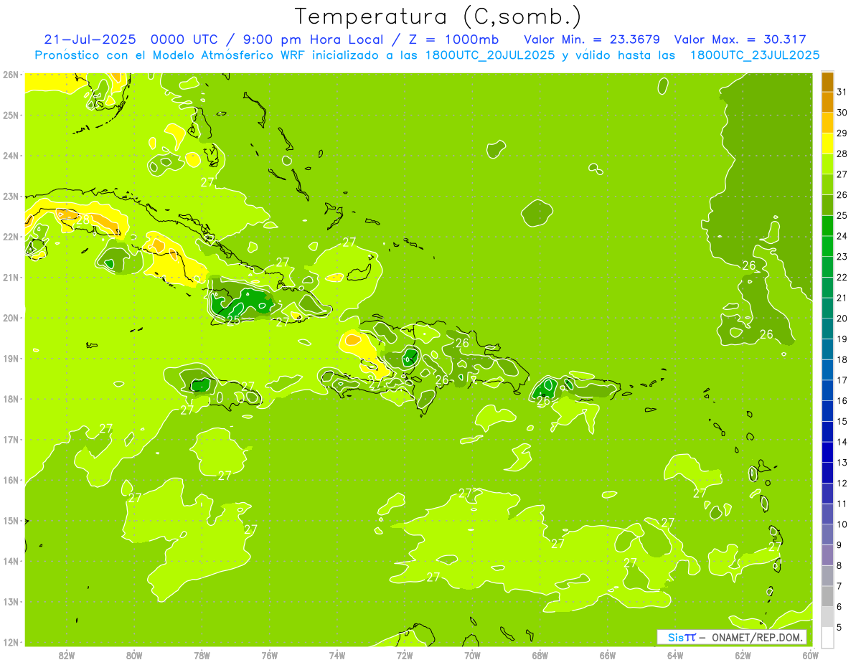Select the "Z = 1000mb" level label
861x665 pixels.
coord(453,40)
